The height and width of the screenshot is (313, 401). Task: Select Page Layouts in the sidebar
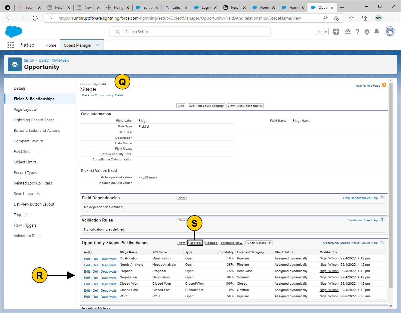point(25,110)
